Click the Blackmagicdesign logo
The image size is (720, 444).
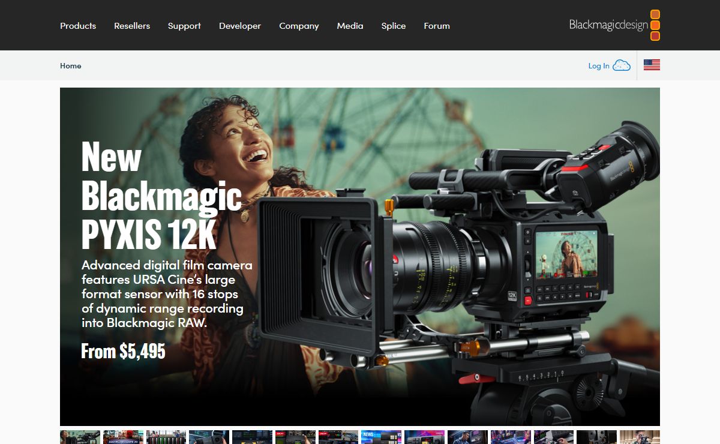pyautogui.click(x=614, y=25)
